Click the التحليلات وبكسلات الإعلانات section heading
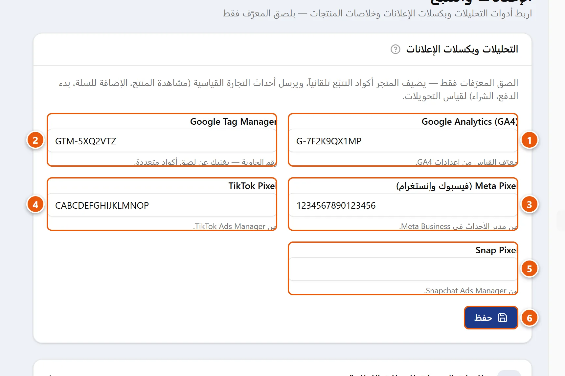Screen dimensions: 565x376 (x=462, y=49)
